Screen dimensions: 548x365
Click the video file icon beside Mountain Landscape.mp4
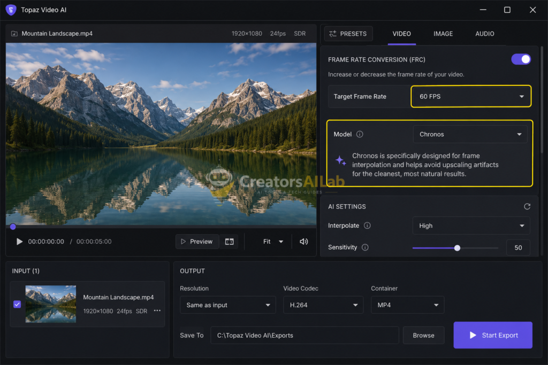[14, 34]
